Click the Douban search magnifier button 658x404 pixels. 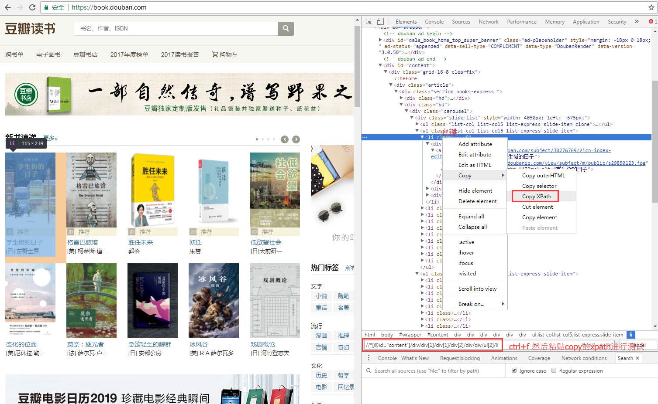pyautogui.click(x=286, y=28)
